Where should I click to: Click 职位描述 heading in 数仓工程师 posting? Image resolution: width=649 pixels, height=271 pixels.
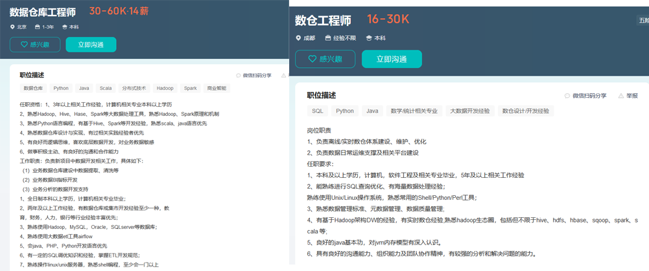coord(322,96)
